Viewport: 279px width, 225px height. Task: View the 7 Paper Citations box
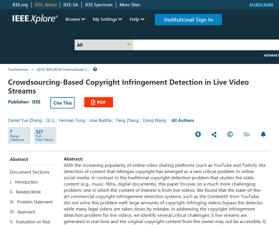pyautogui.click(x=19, y=135)
